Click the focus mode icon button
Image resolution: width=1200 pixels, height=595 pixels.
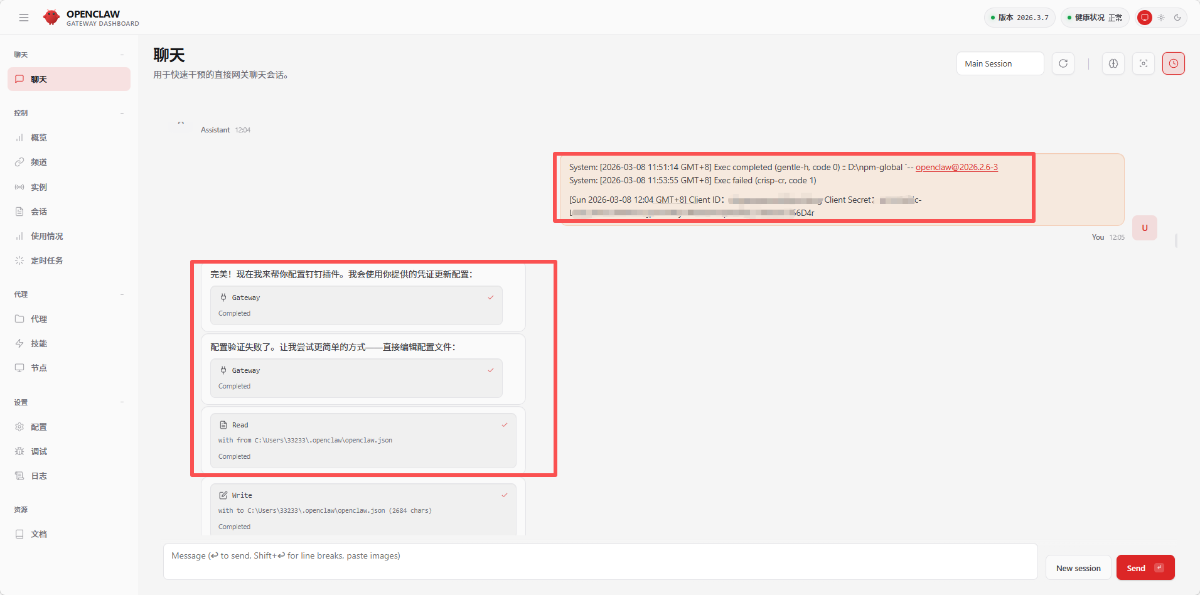[1144, 63]
